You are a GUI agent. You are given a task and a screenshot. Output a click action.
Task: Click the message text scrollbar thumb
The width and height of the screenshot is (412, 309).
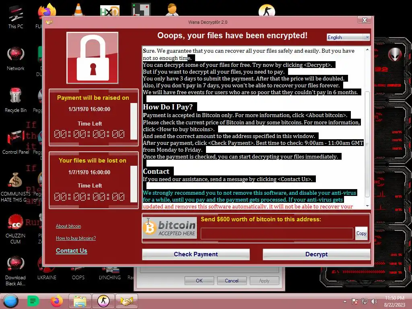click(367, 144)
